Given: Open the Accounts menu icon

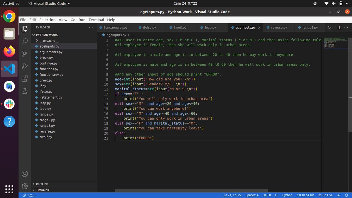Looking at the screenshot, I should 25,174.
